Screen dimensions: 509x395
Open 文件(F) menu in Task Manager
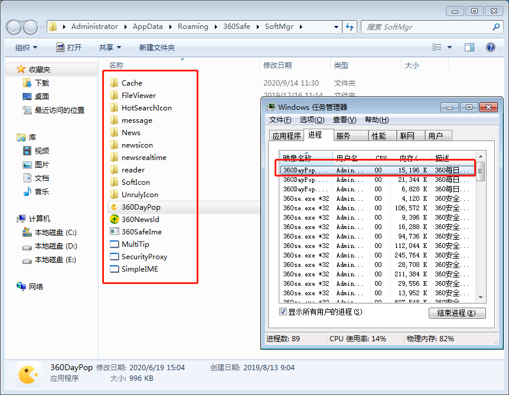[280, 120]
